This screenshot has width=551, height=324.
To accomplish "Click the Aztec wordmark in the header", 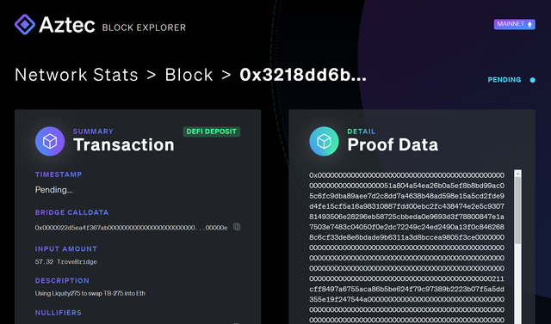I will (67, 25).
